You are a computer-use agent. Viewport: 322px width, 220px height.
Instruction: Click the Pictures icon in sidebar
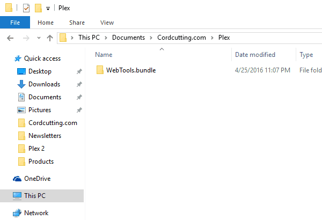point(21,110)
